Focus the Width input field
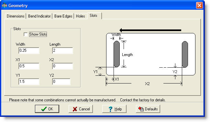210x122 pixels. [29, 50]
